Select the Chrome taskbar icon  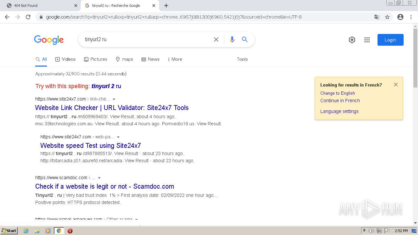coord(59,231)
